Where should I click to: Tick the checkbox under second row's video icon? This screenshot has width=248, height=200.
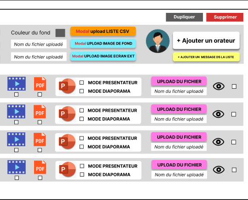coord(16,122)
